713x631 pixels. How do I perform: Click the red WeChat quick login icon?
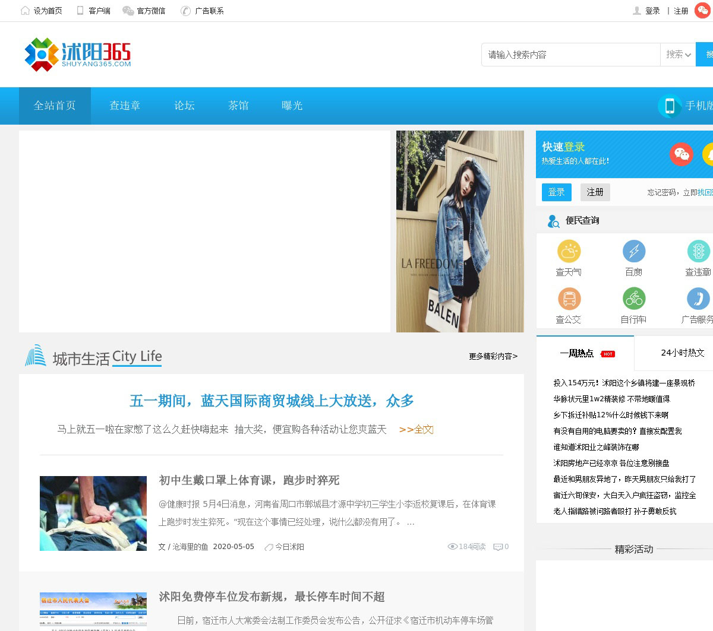681,154
